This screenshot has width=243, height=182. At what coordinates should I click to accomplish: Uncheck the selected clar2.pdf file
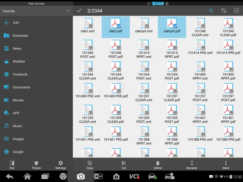tap(119, 26)
